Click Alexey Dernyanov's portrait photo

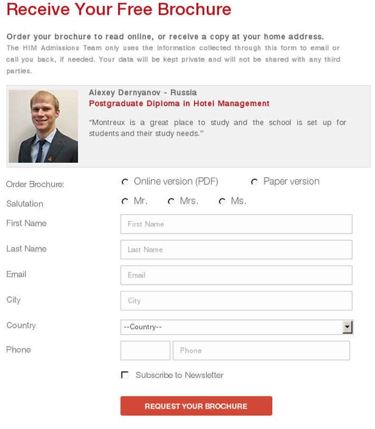43,126
